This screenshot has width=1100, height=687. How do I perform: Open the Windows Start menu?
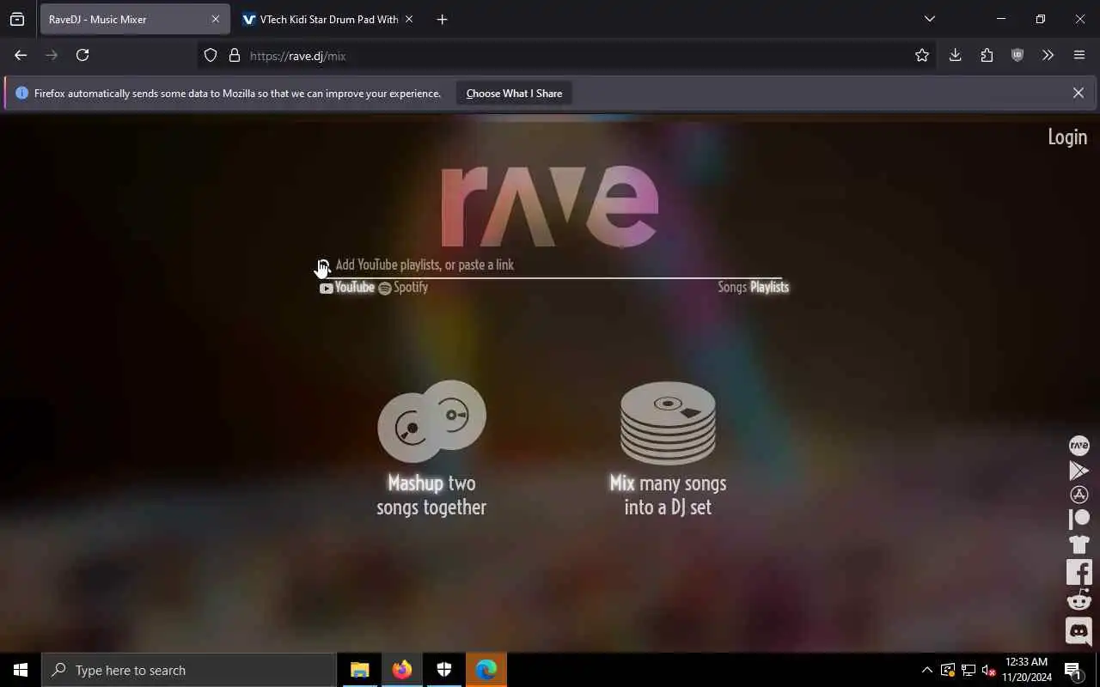pos(21,670)
